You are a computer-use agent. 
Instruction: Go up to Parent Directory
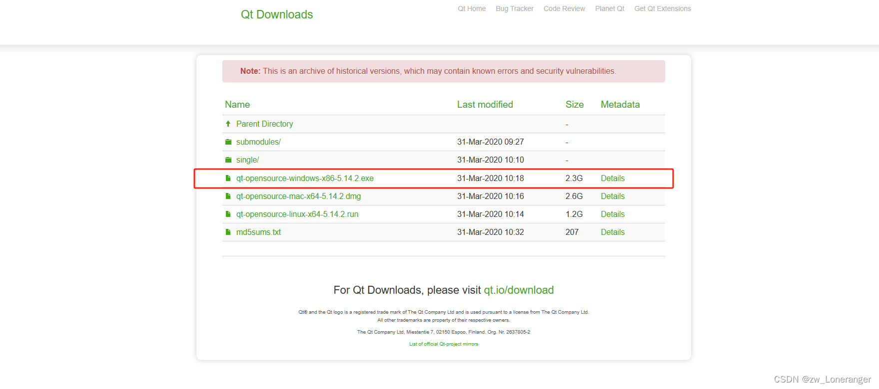tap(265, 124)
